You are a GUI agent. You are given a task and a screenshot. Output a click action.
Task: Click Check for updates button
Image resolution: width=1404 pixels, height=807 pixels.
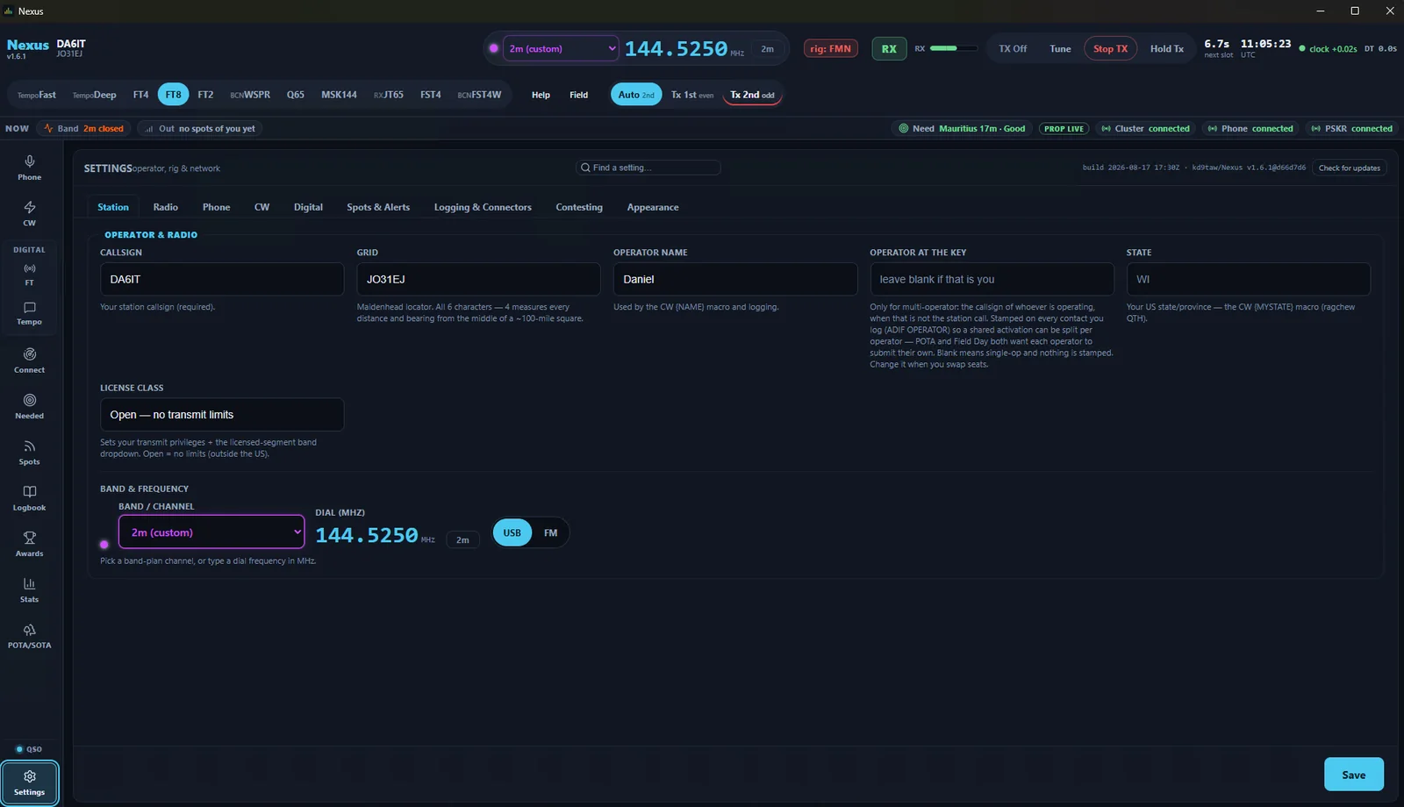point(1349,168)
